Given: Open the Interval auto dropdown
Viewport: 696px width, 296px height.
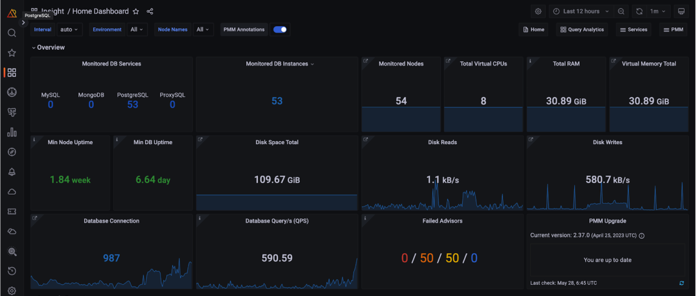Looking at the screenshot, I should pos(69,29).
